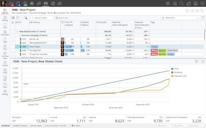Select the Design tag on New Project row
206x128 pixels.
tap(154, 47)
